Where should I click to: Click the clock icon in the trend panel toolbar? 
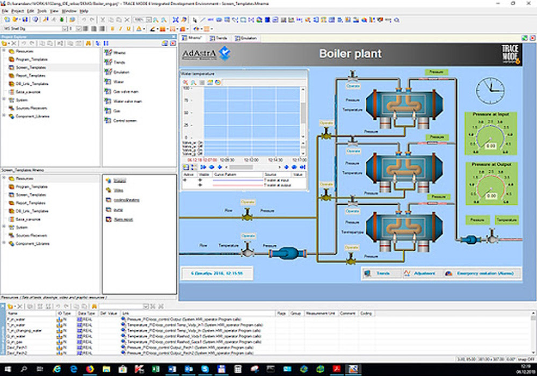coord(217,82)
